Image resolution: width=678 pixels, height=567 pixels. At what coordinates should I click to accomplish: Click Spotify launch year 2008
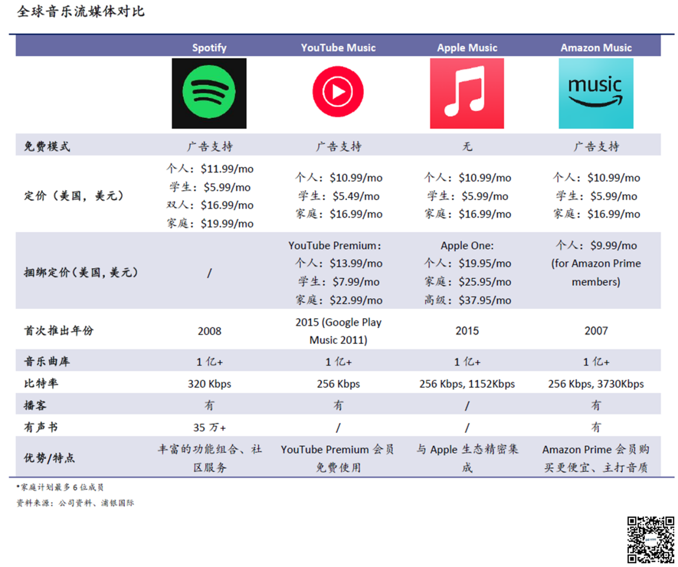[209, 331]
